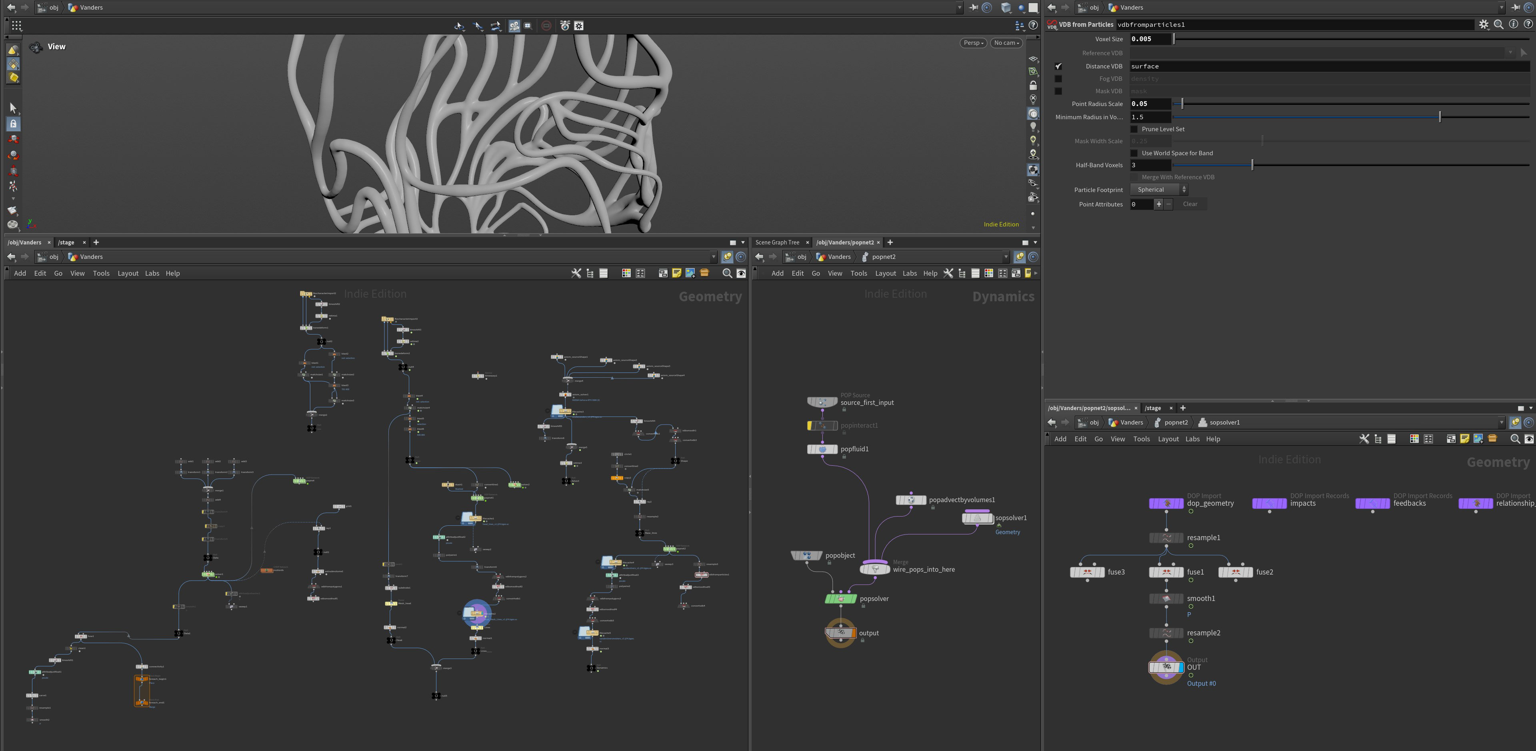This screenshot has width=1536, height=751.
Task: Click the Clear point attributes button
Action: click(x=1190, y=204)
